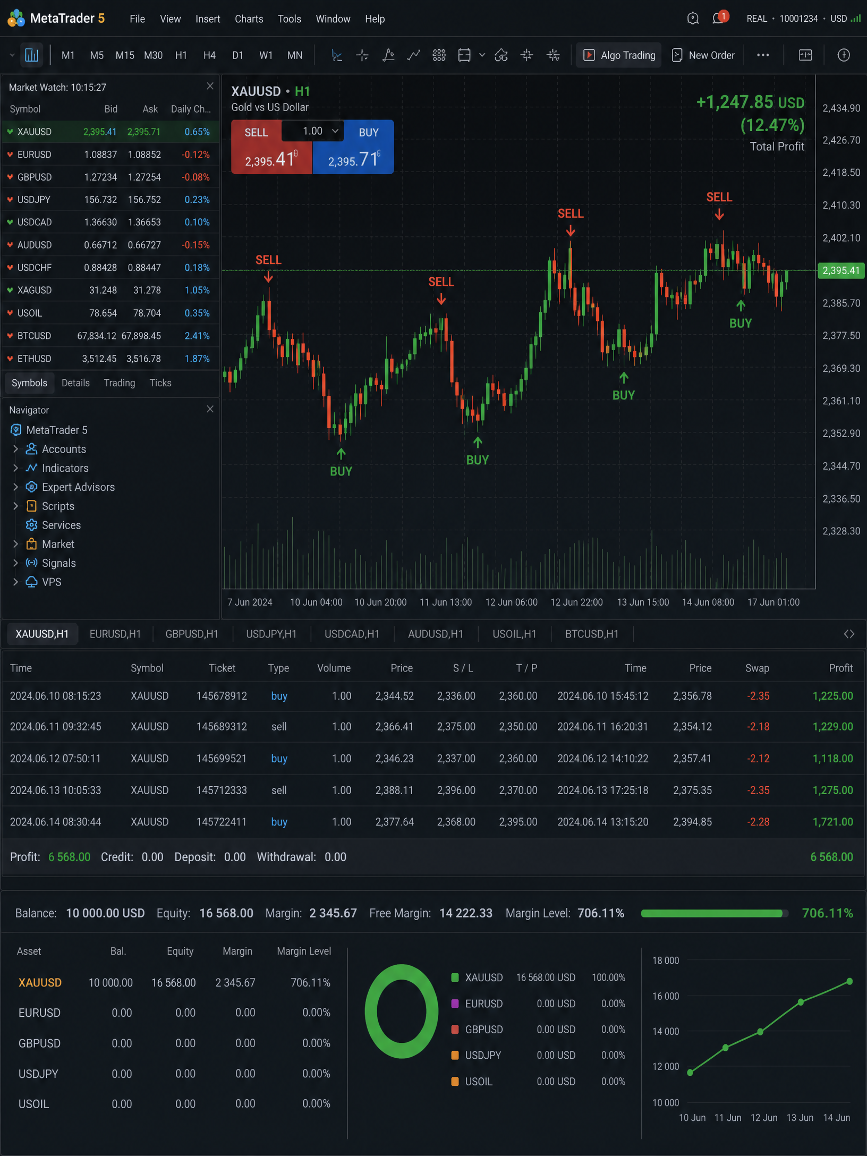867x1156 pixels.
Task: Switch to the Details tab in Market Watch
Action: tap(75, 383)
